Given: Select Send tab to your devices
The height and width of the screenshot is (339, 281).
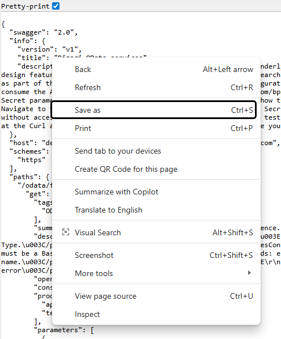Looking at the screenshot, I should click(156, 151).
